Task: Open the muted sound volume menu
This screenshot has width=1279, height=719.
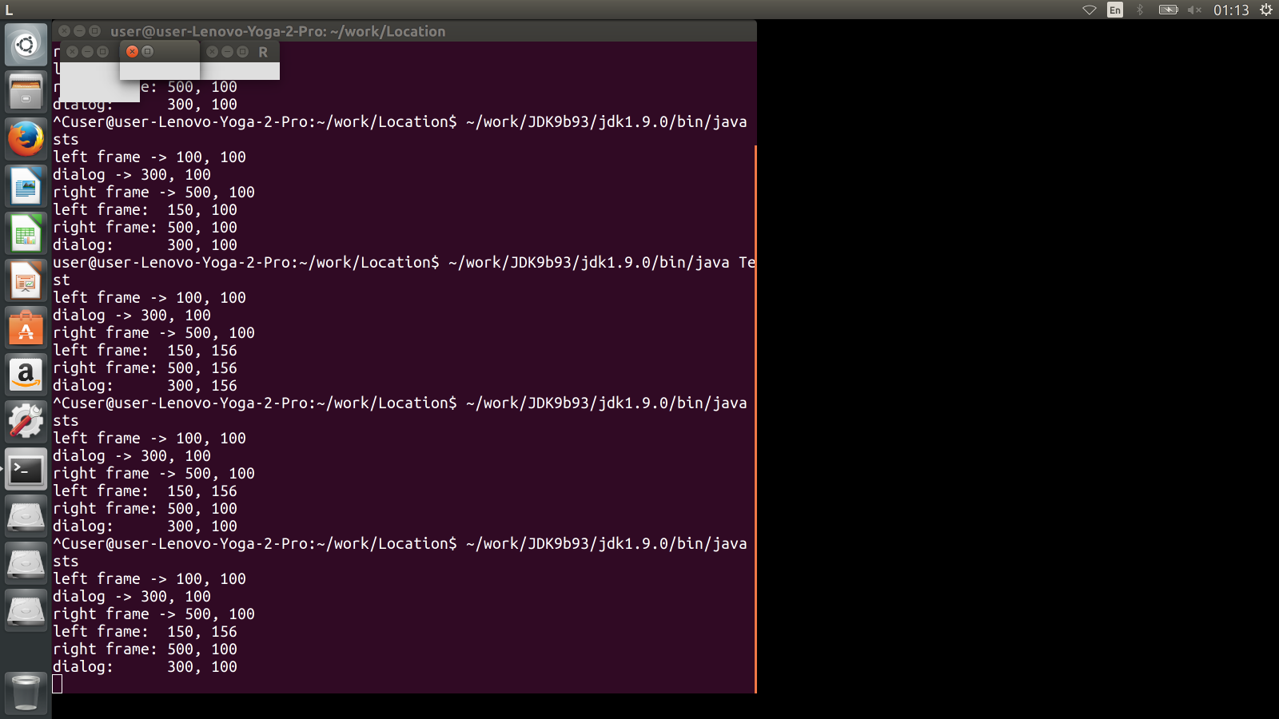Action: 1194,10
